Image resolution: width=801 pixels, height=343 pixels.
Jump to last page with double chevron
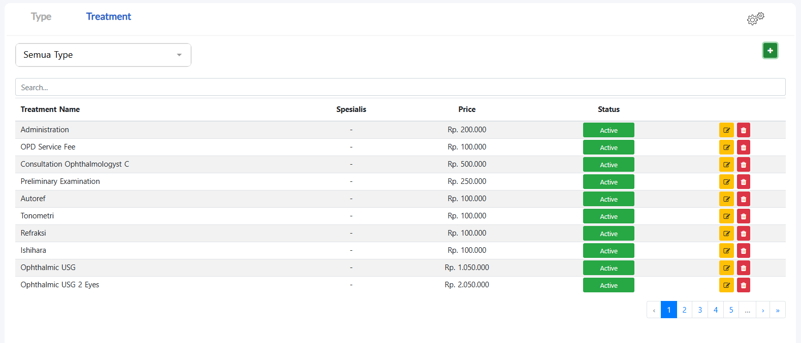click(x=777, y=310)
